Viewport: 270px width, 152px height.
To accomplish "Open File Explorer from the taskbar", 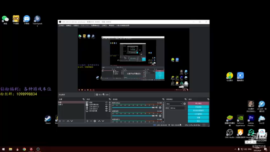I will tap(10, 149).
